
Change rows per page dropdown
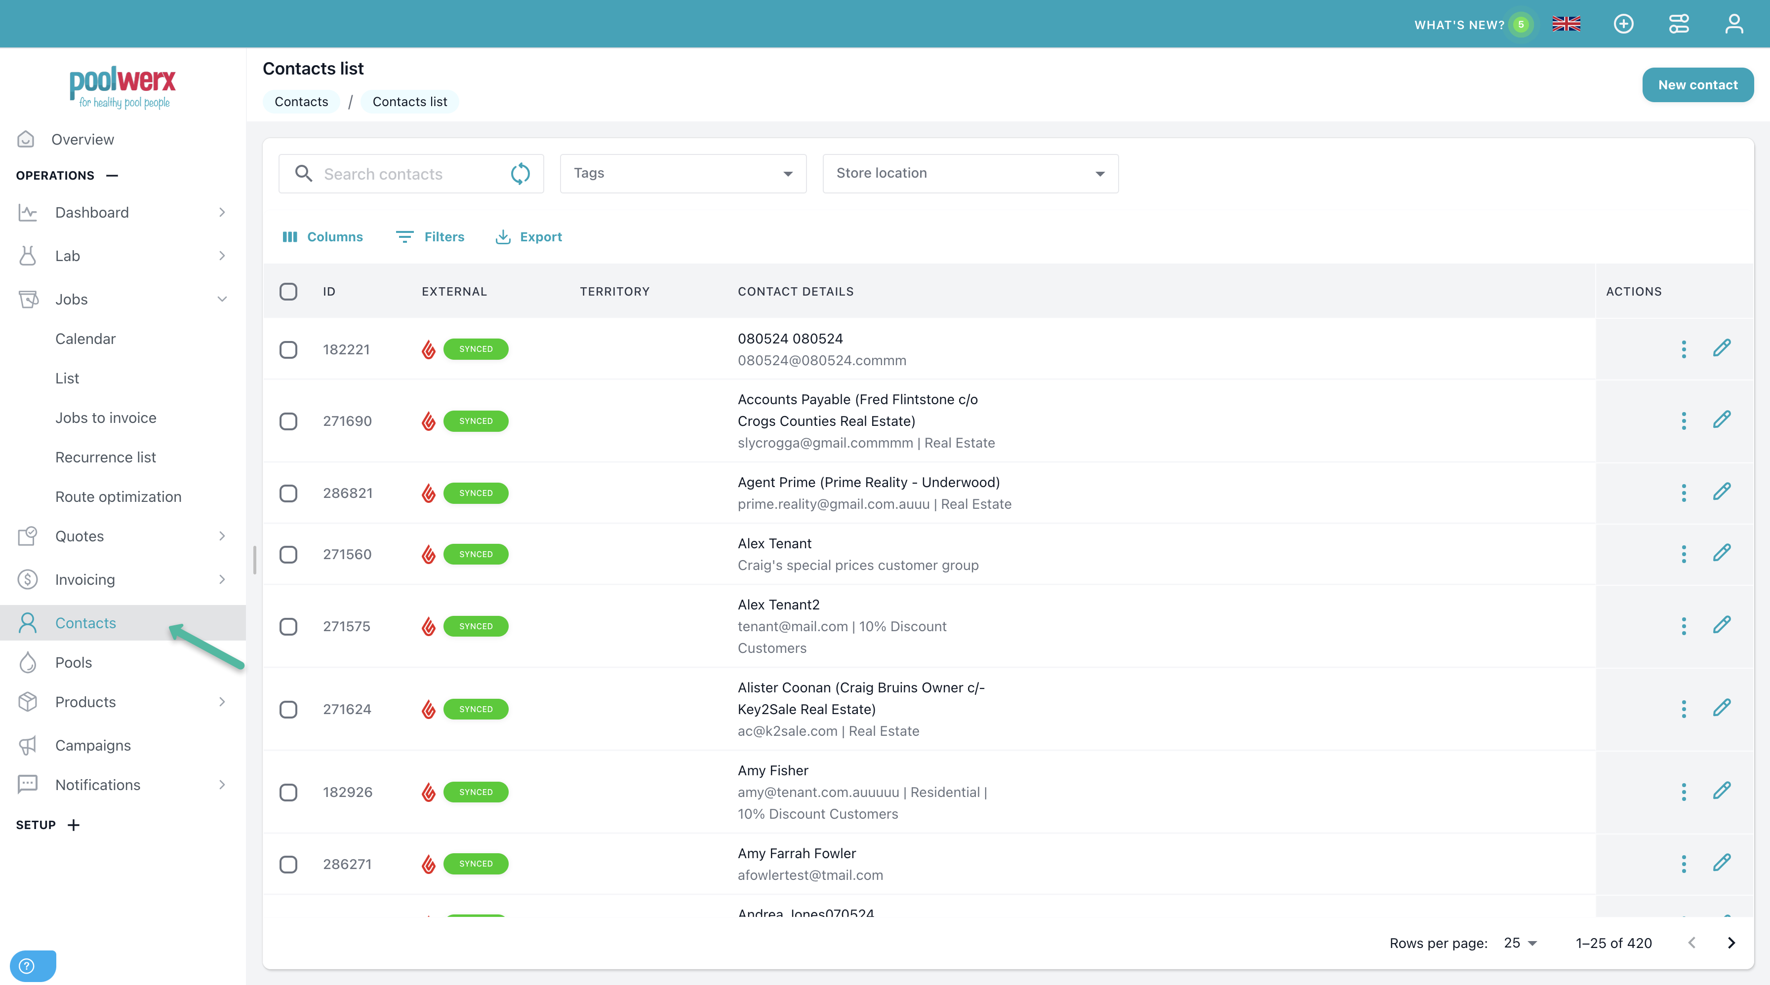(1520, 943)
